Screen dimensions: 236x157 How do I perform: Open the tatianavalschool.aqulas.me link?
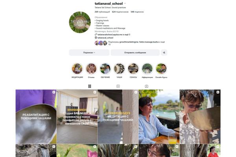coord(112,35)
